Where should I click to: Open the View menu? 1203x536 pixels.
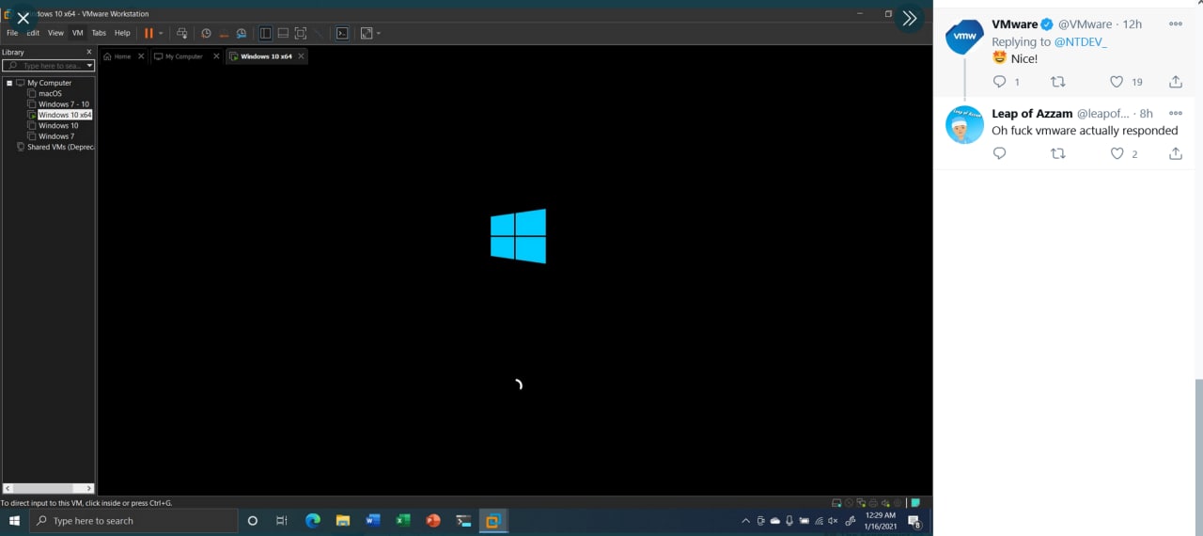coord(55,33)
